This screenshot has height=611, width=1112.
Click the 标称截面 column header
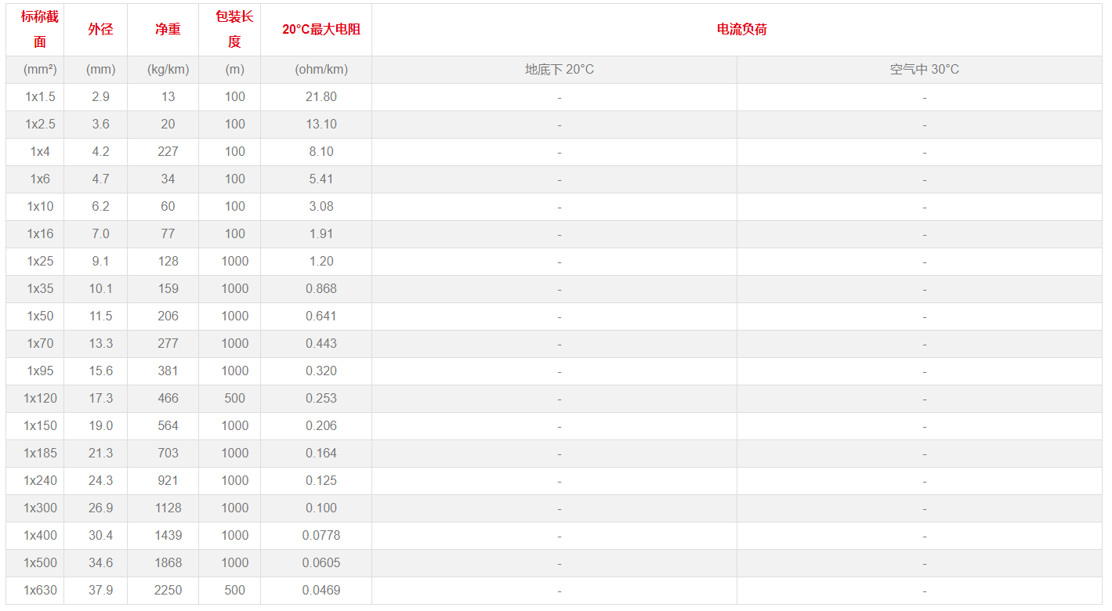pyautogui.click(x=40, y=29)
